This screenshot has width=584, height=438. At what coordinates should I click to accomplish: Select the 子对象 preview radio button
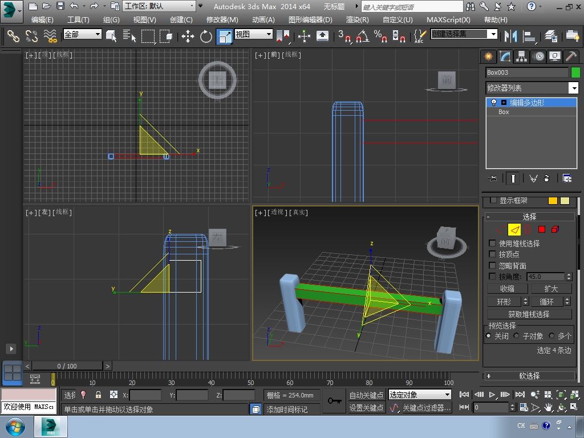pyautogui.click(x=517, y=336)
